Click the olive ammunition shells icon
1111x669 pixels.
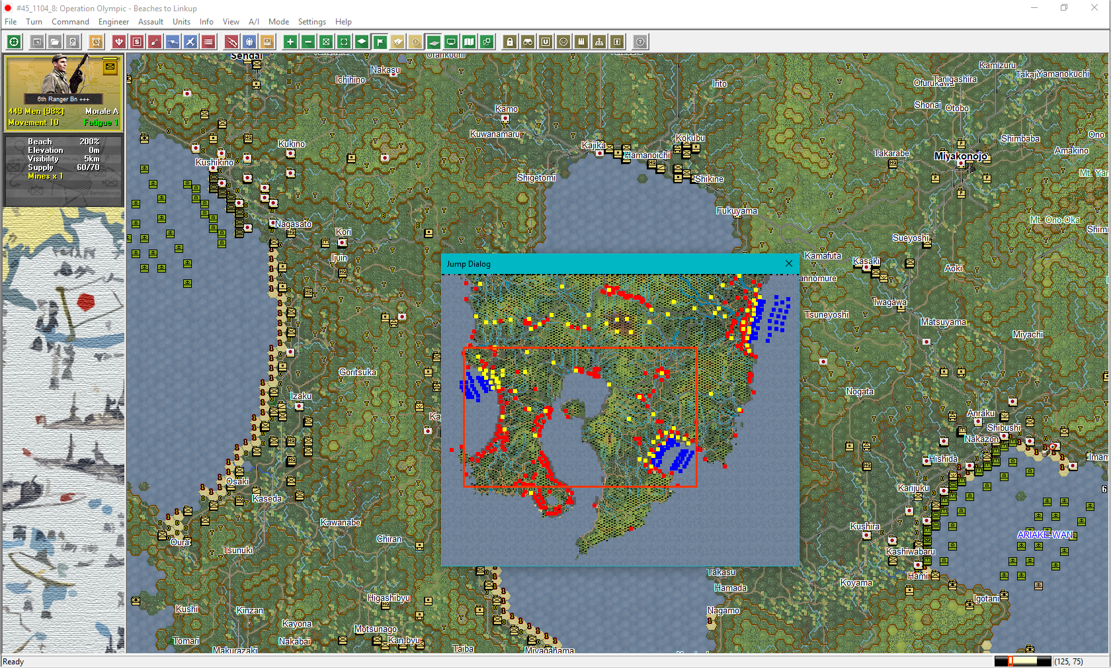(581, 42)
